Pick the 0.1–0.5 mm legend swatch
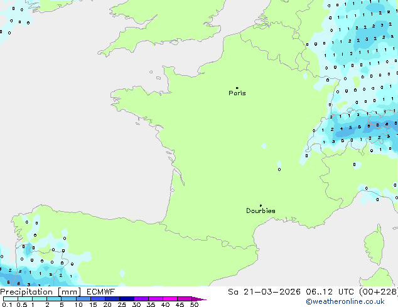398x307 pixels. point(11,299)
